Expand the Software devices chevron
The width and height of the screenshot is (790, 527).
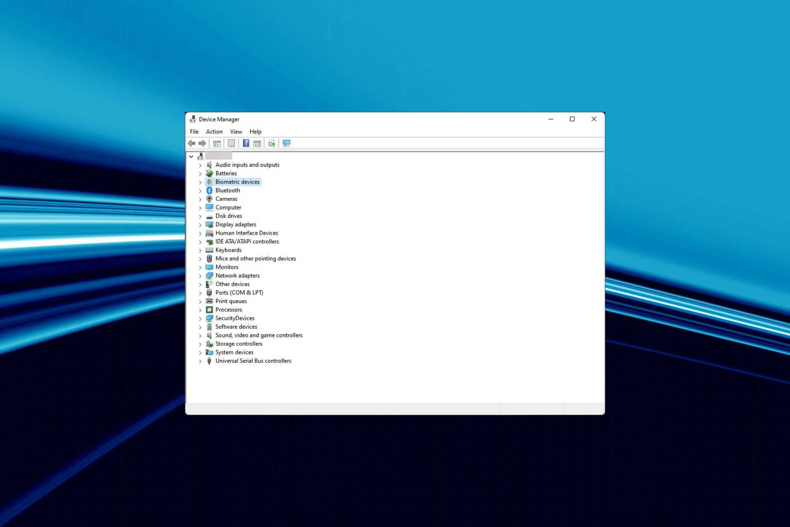tap(200, 327)
